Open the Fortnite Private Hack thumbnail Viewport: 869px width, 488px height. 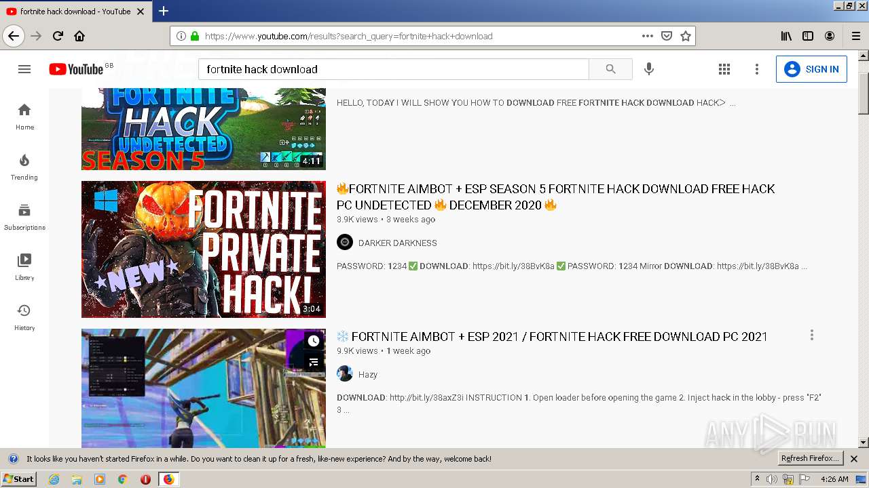pos(204,249)
